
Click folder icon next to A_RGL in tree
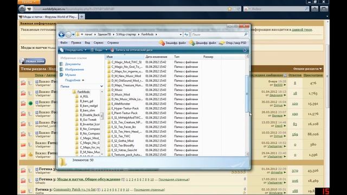point(77,96)
